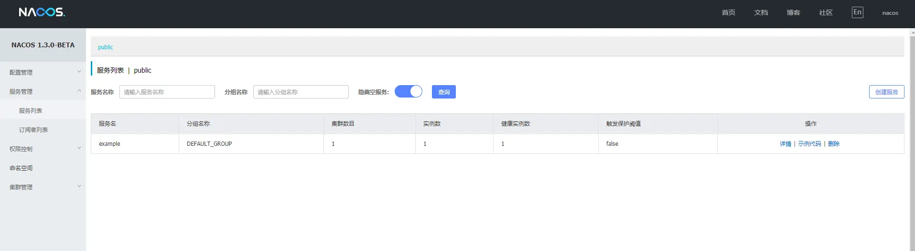Image resolution: width=915 pixels, height=251 pixels.
Task: Open 社区 in the top navigation
Action: pyautogui.click(x=826, y=12)
